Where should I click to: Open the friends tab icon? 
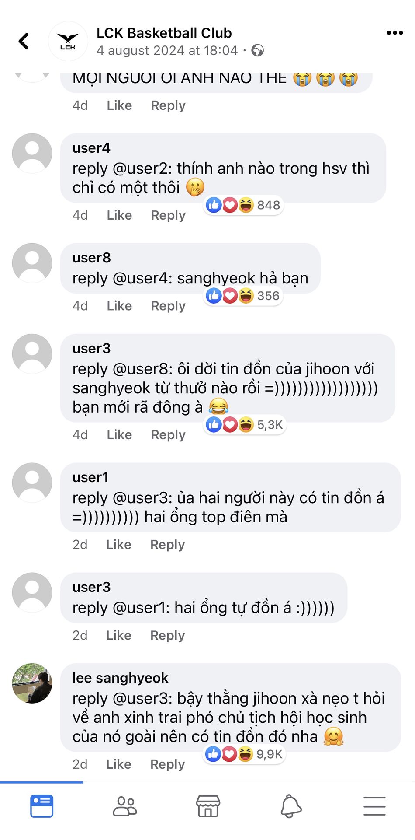[125, 806]
